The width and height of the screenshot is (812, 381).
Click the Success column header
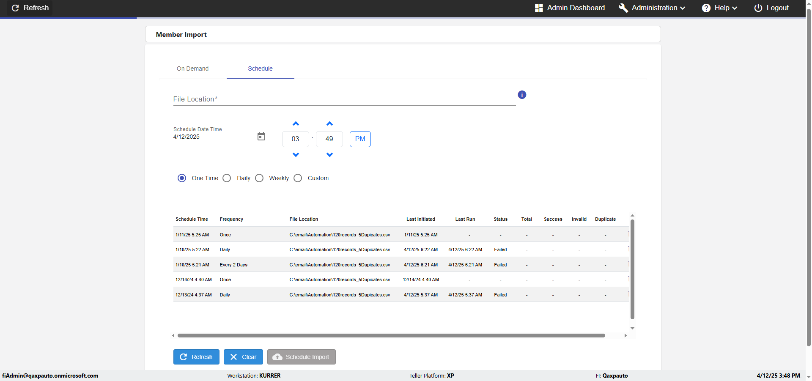[x=553, y=219]
